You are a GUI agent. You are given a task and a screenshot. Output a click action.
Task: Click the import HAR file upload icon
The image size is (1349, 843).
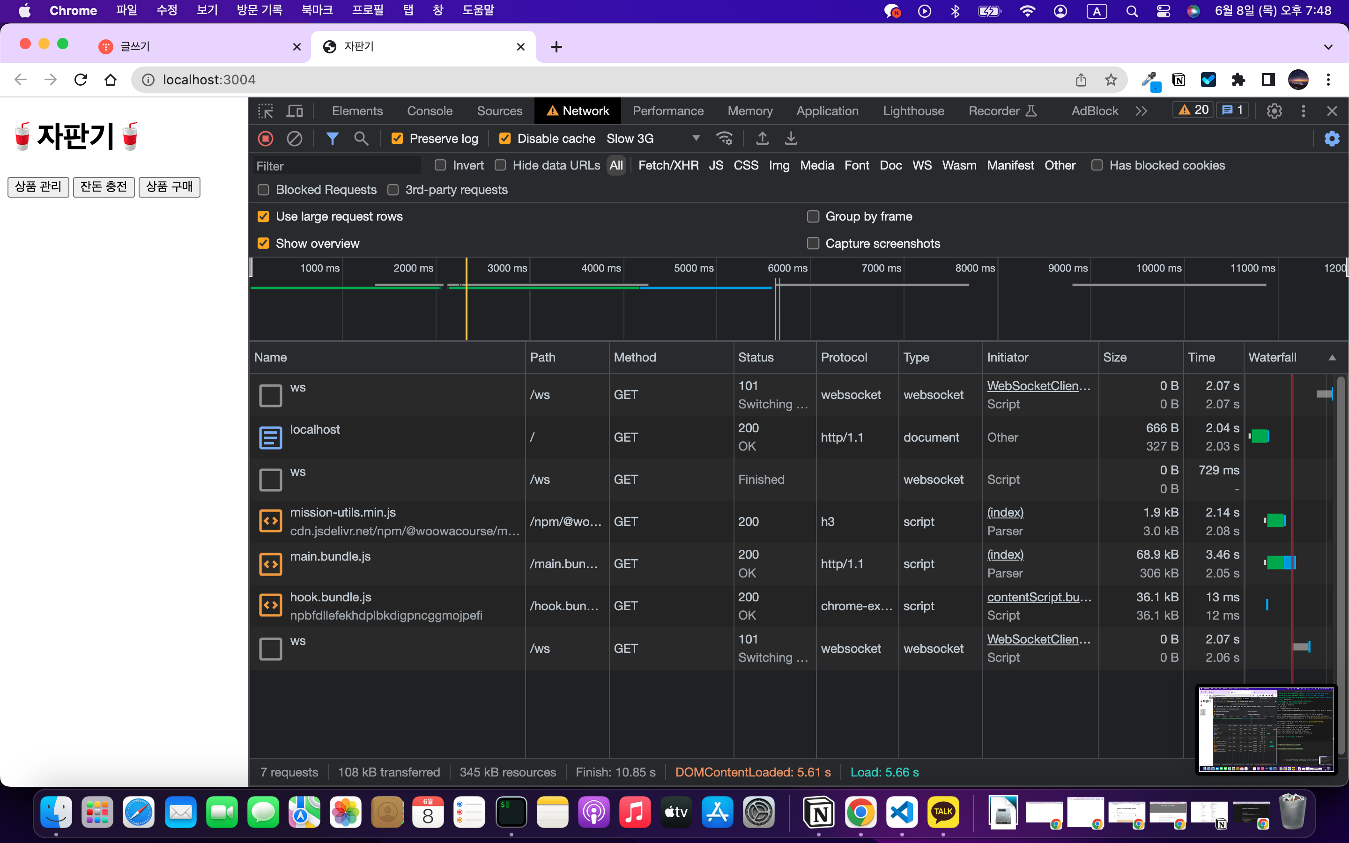click(x=762, y=138)
